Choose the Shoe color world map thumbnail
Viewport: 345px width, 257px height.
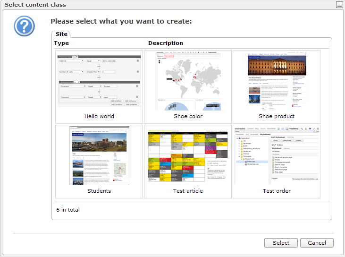(188, 80)
